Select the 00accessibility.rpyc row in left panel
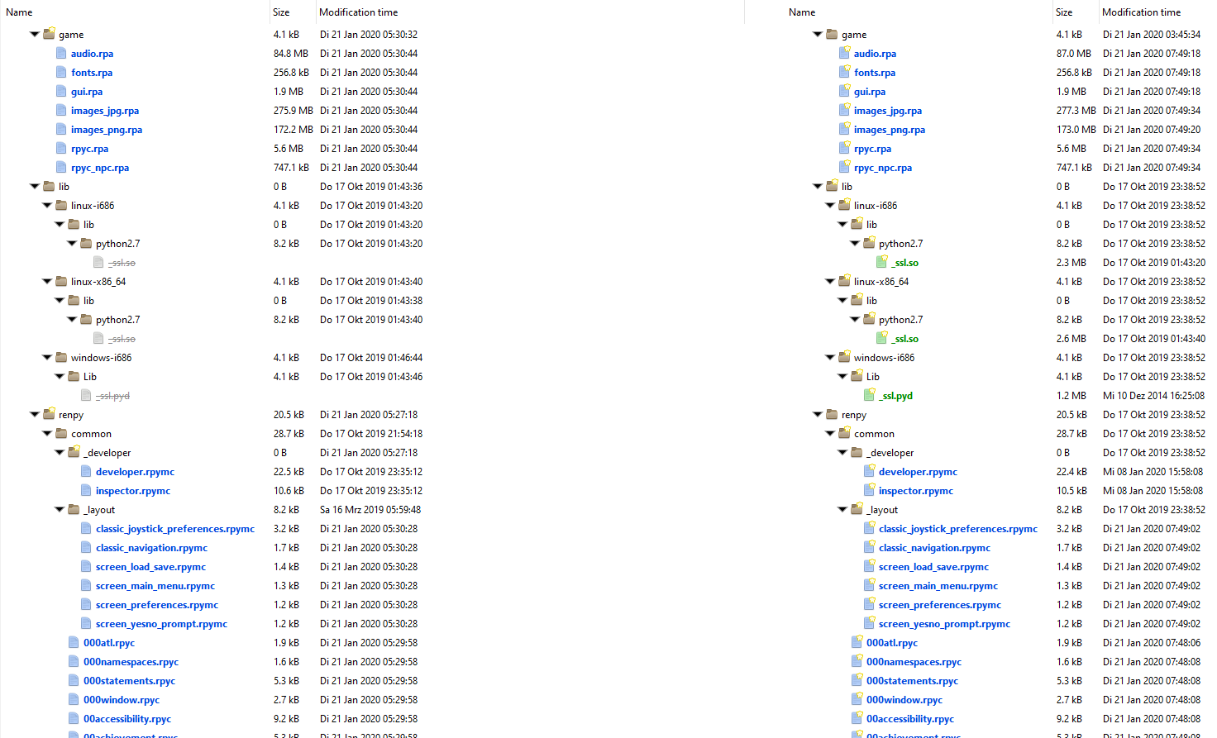 point(126,718)
